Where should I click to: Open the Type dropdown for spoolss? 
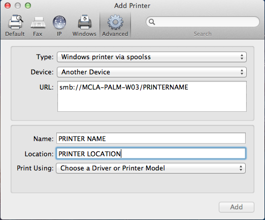coord(152,57)
